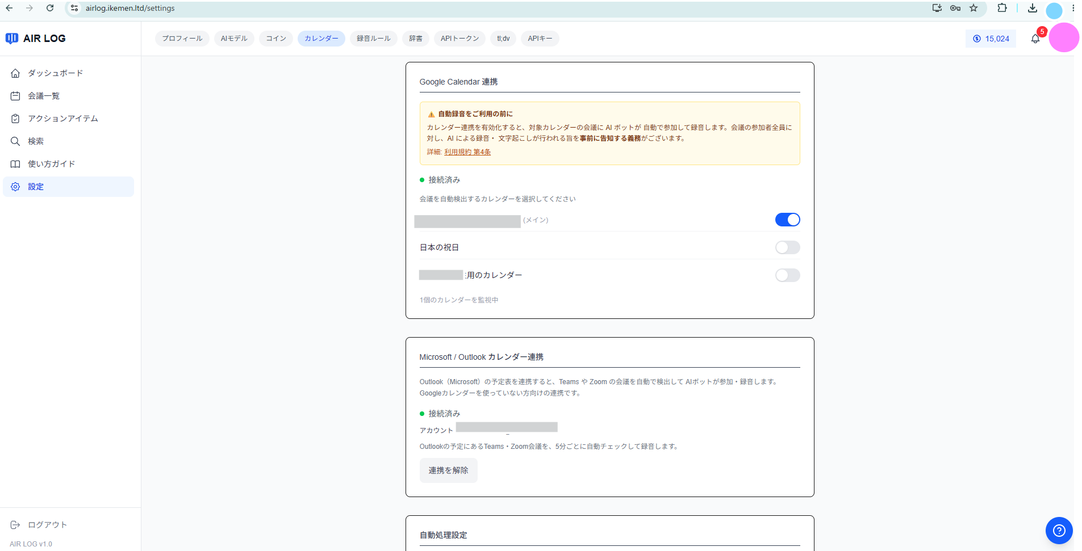Click the ダッシュボード home icon

tap(15, 73)
